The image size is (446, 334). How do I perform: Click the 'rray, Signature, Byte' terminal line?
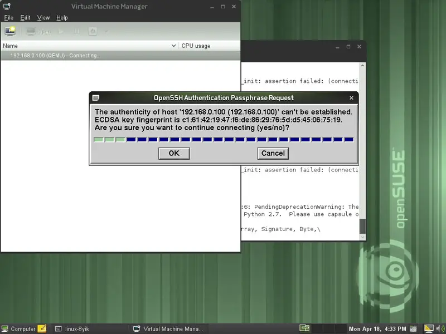(x=281, y=229)
